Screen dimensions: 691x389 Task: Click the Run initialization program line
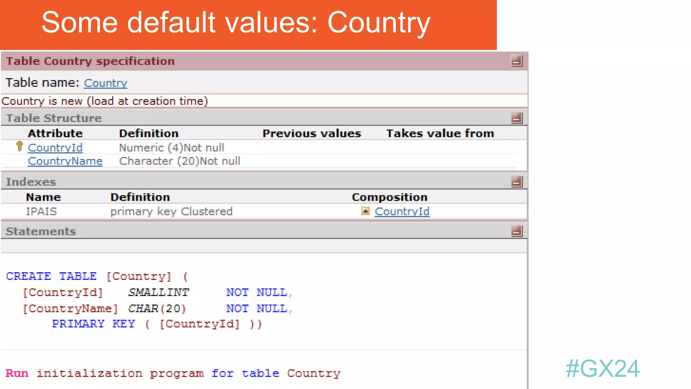pyautogui.click(x=173, y=373)
